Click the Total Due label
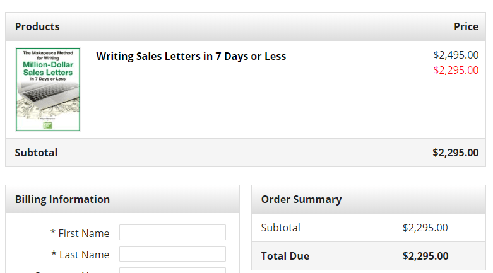Screen dimensions: 493x273 (x=285, y=256)
